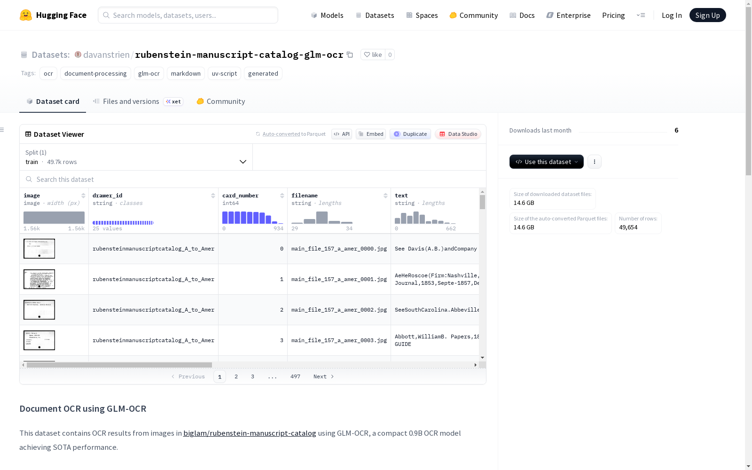This screenshot has width=752, height=470.
Task: Click the like count showing 0
Action: click(x=390, y=55)
